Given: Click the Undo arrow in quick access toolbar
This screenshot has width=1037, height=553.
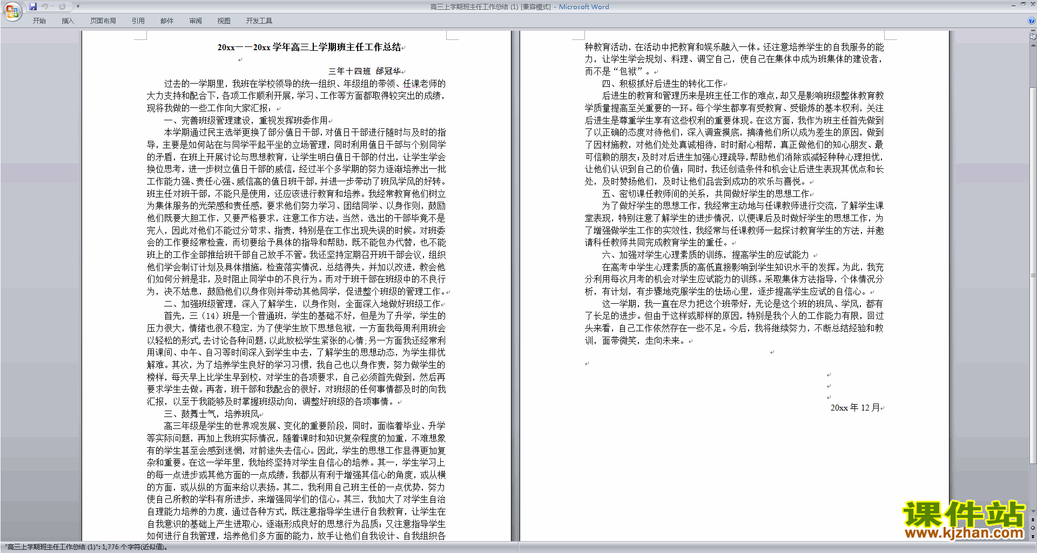Looking at the screenshot, I should (x=44, y=6).
